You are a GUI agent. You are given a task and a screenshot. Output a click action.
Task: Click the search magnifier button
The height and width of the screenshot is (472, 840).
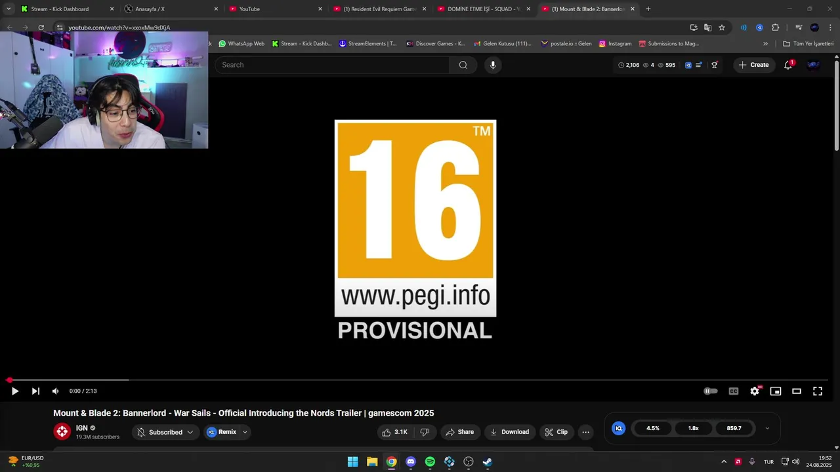point(463,65)
